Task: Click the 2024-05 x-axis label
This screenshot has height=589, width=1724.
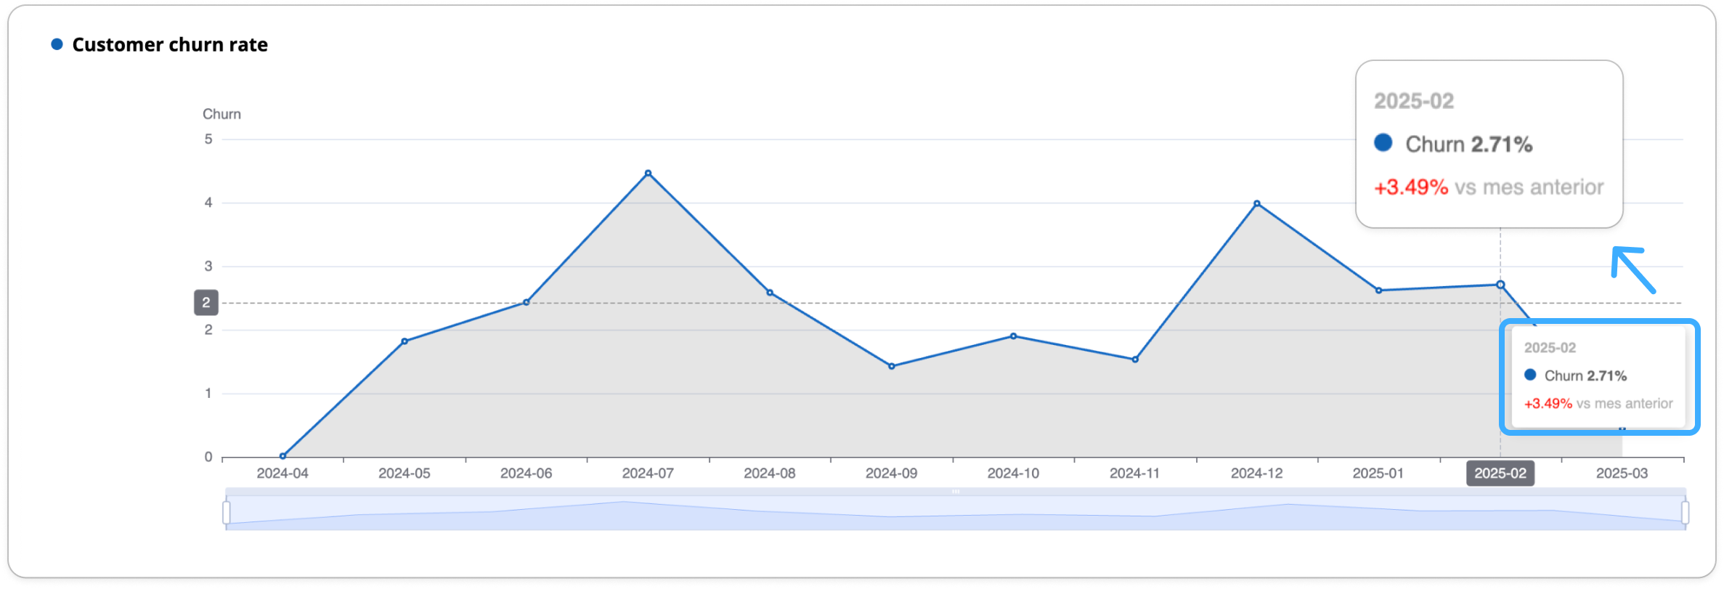Action: pyautogui.click(x=404, y=474)
